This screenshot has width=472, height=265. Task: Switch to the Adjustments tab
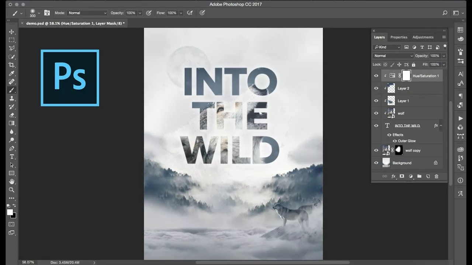423,37
